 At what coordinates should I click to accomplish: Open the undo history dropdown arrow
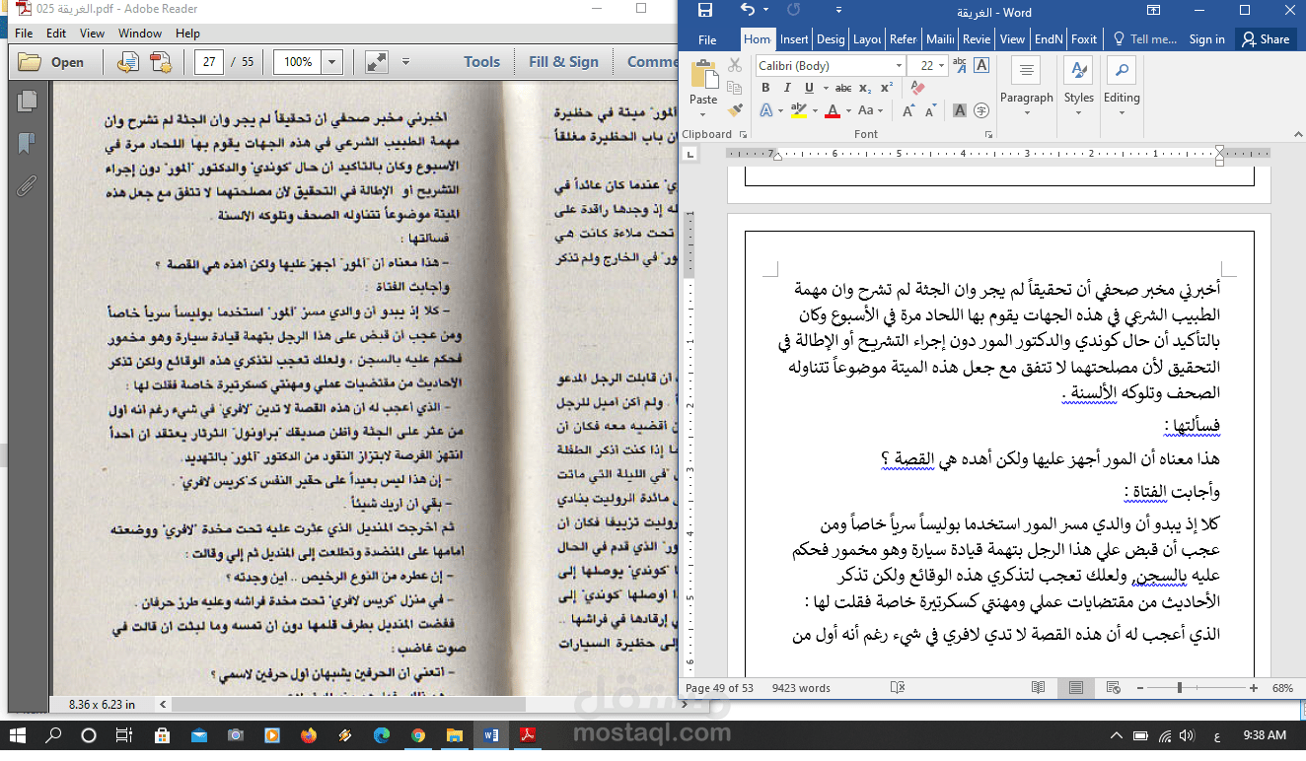[x=767, y=11]
